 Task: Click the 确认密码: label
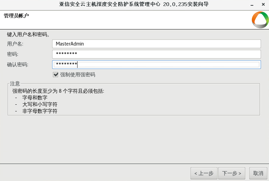coord(17,65)
